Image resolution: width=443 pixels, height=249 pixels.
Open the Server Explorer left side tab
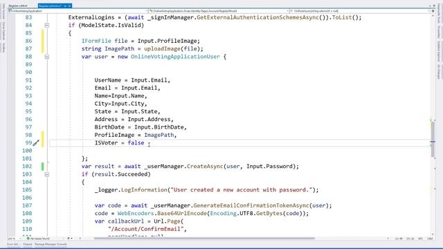pos(3,31)
